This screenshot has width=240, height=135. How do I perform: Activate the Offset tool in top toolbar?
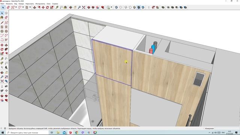(x=39, y=7)
